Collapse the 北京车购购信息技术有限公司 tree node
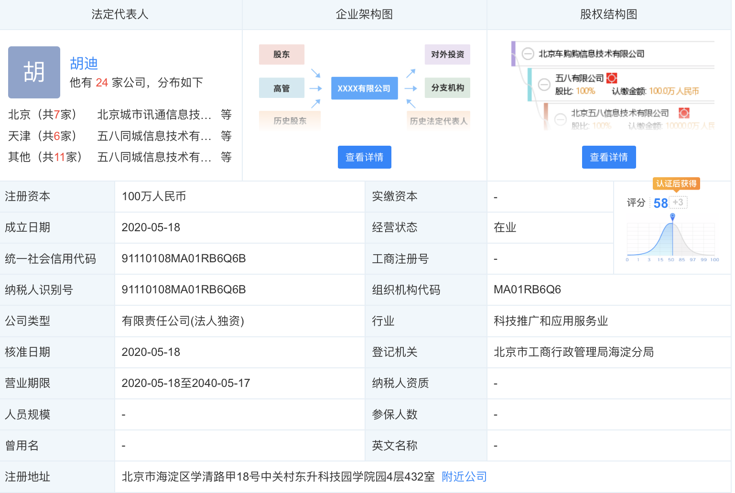Image resolution: width=735 pixels, height=493 pixels. point(527,54)
